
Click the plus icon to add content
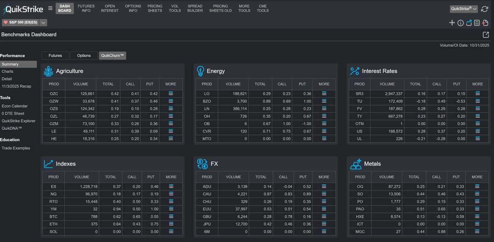click(452, 23)
